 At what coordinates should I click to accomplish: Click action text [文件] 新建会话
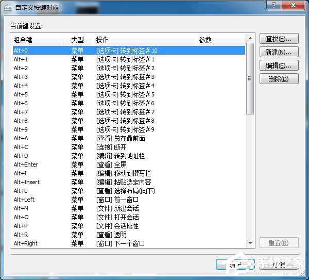[117, 208]
